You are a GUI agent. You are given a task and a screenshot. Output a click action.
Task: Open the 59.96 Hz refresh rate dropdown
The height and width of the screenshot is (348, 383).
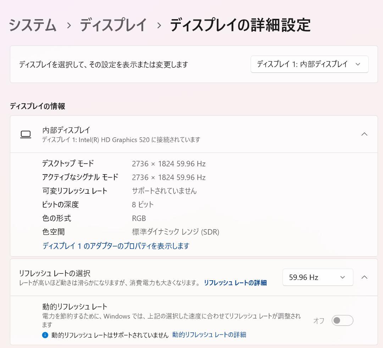(x=317, y=277)
